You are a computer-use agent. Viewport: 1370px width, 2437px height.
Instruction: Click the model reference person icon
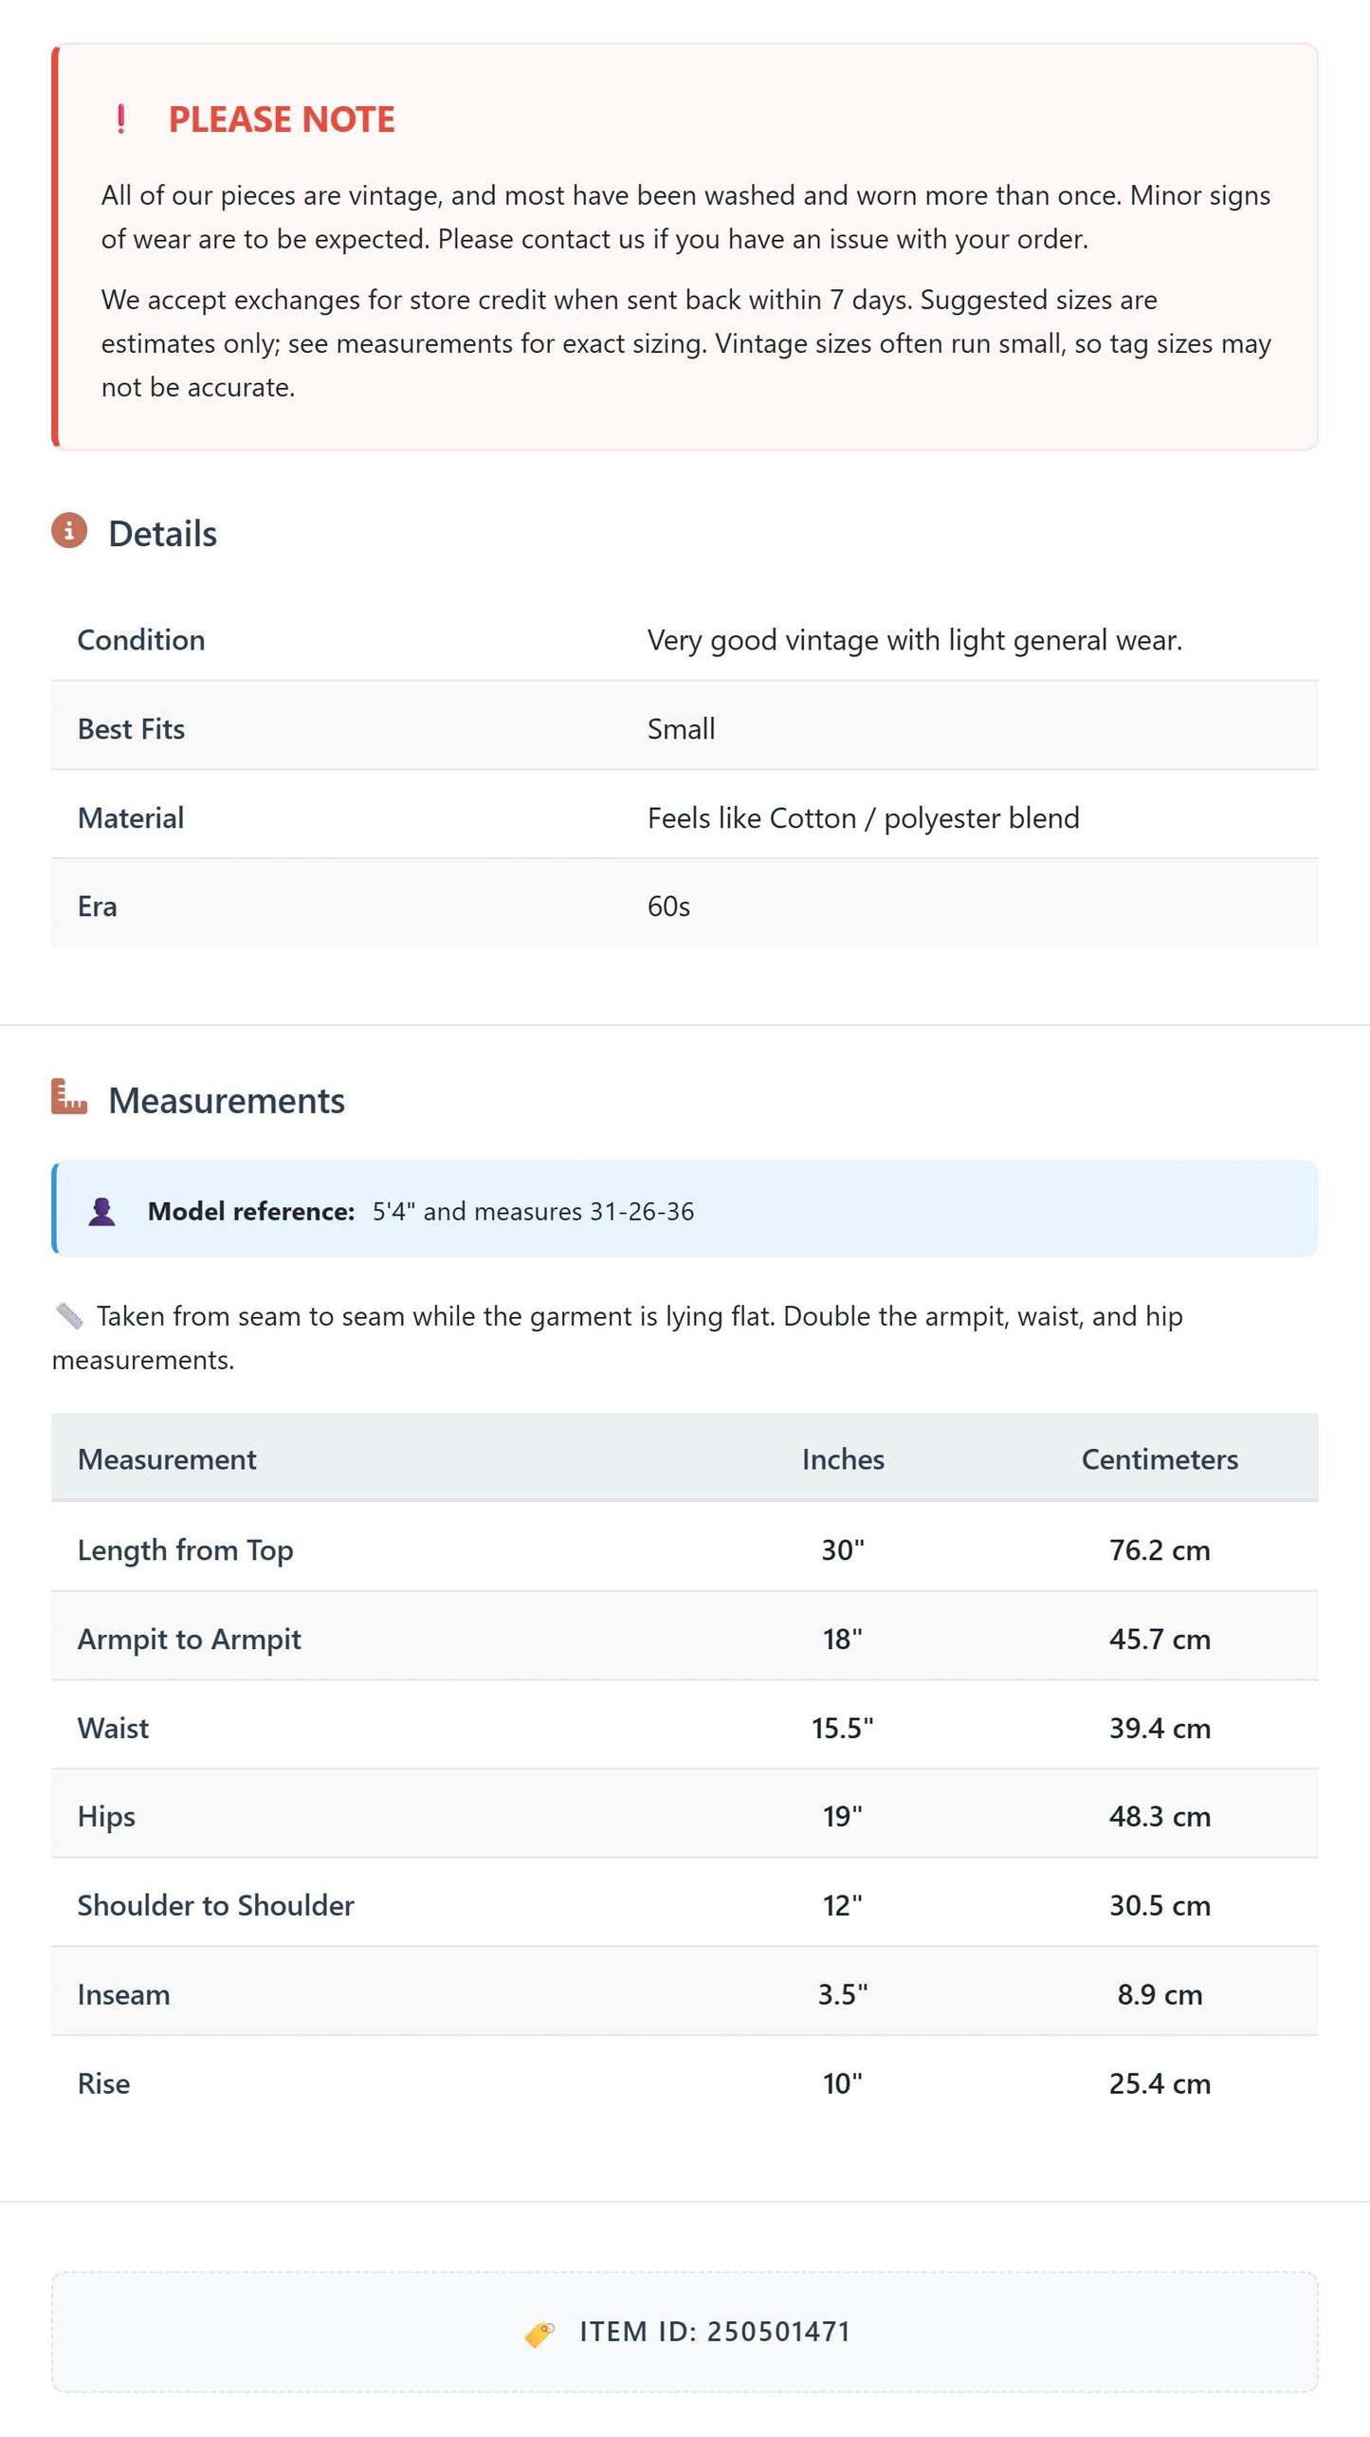coord(102,1211)
